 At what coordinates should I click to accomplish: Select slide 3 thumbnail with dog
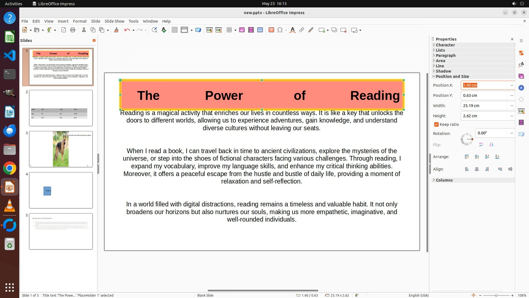[x=61, y=149]
